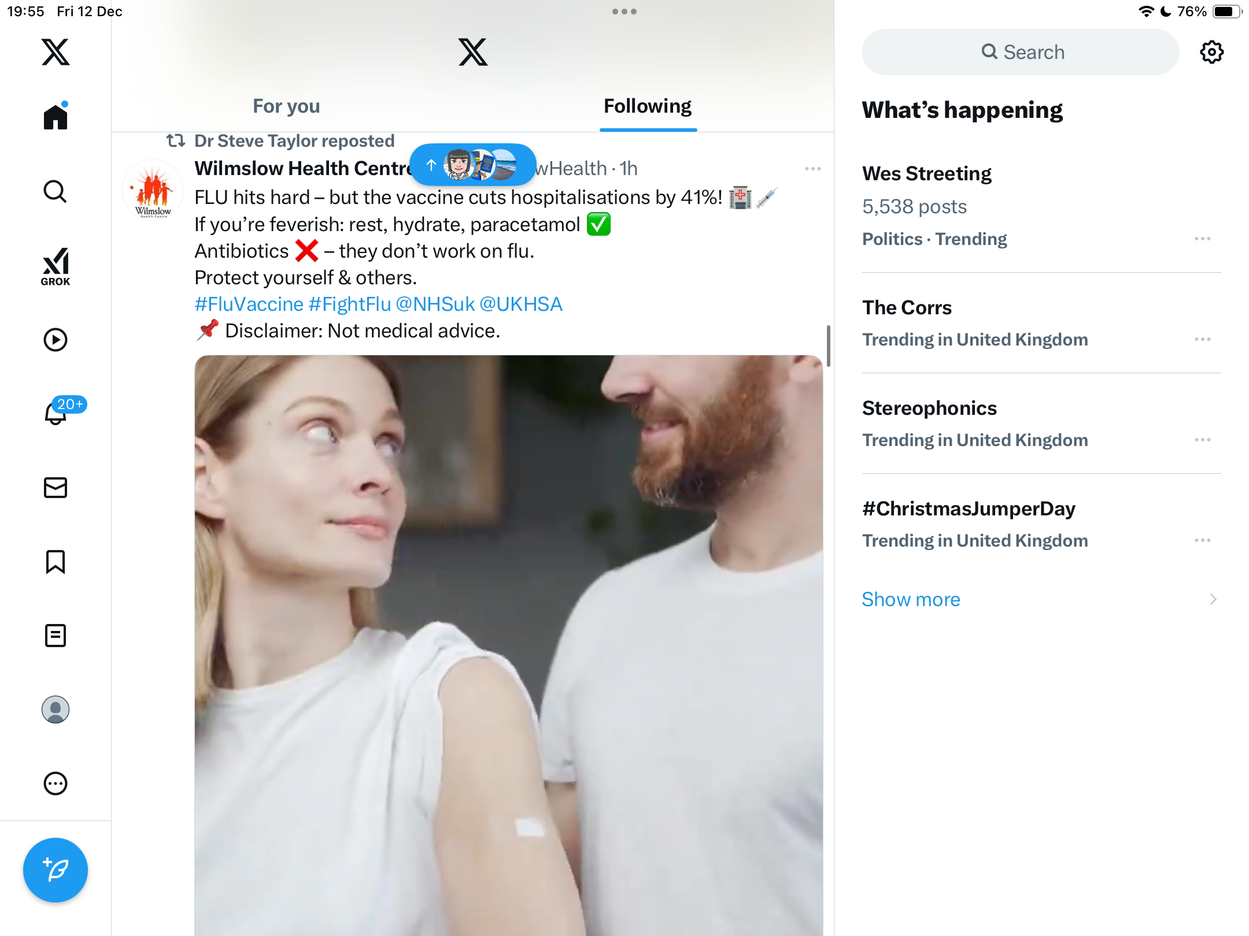
Task: Open options menu for Stereophonics trend
Action: pyautogui.click(x=1202, y=440)
